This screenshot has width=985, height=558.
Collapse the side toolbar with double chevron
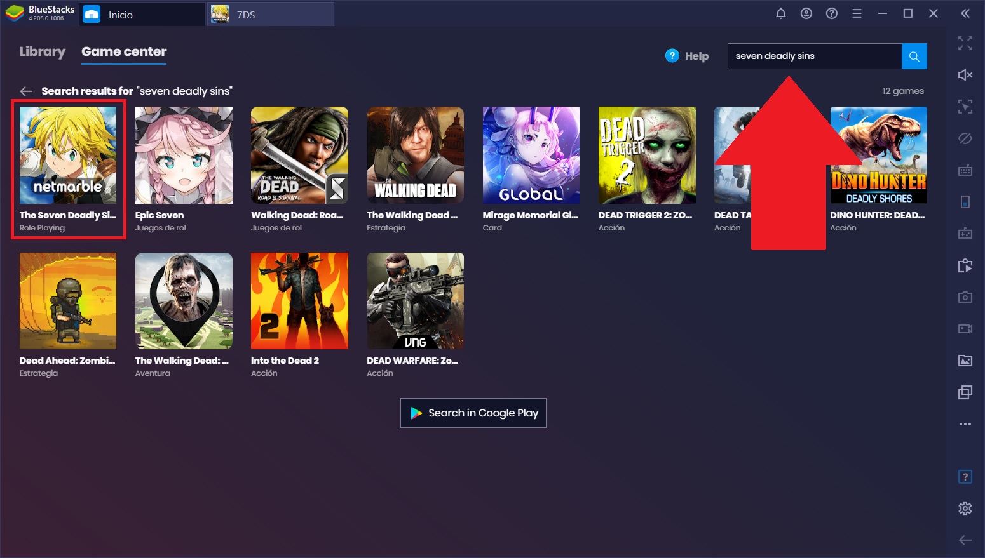pyautogui.click(x=965, y=13)
